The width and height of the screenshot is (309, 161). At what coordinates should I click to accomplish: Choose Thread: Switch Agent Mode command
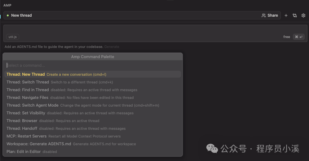coord(93,105)
